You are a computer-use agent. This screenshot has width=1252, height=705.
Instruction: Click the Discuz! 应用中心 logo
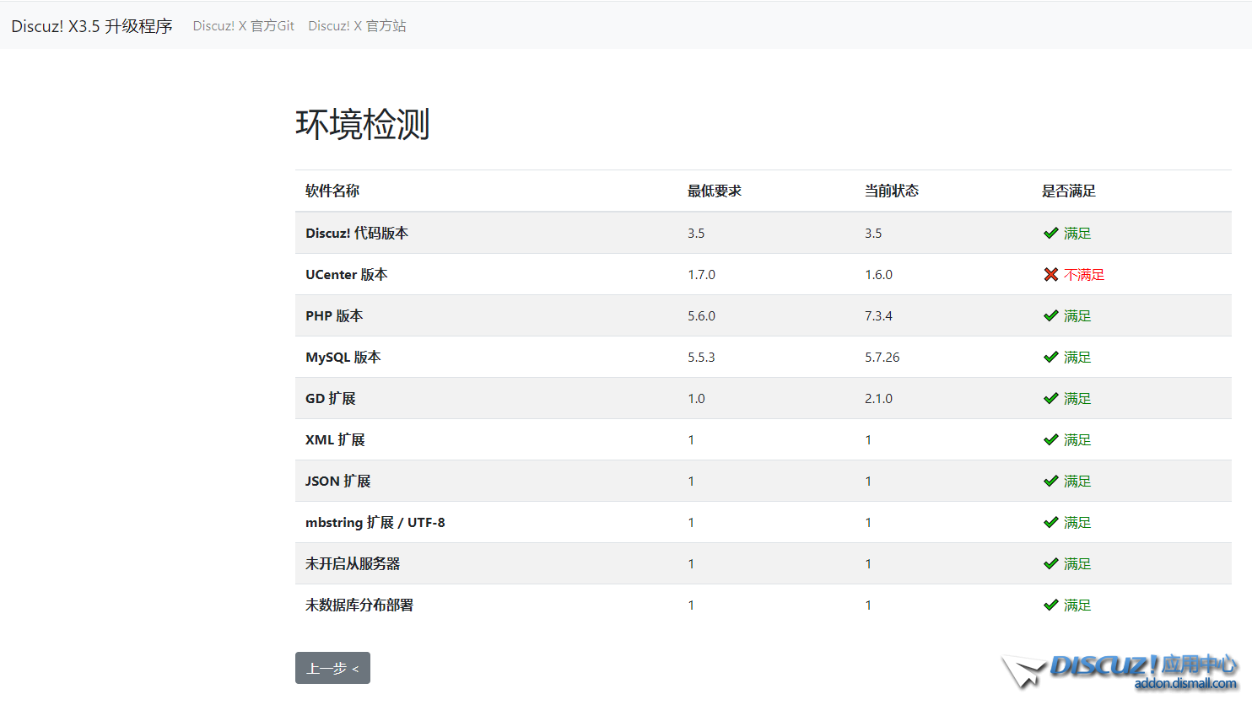click(1122, 671)
